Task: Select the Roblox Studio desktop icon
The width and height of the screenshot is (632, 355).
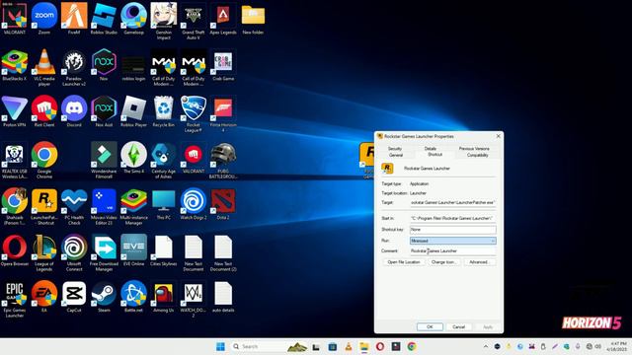Action: click(x=104, y=19)
